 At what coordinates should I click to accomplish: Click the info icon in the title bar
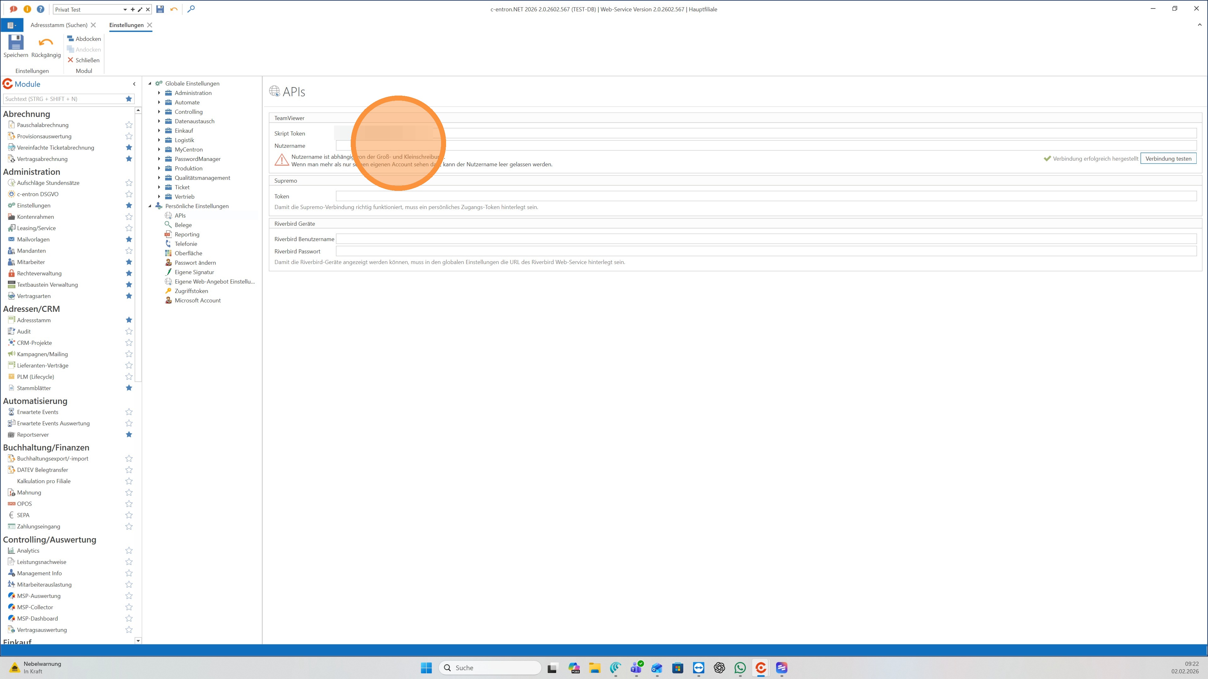point(27,9)
